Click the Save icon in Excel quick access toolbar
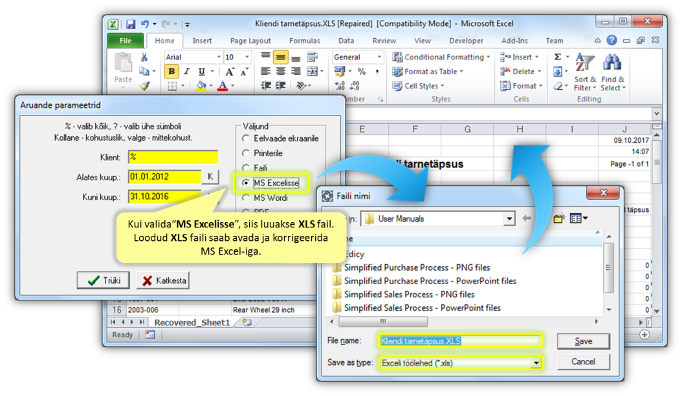The height and width of the screenshot is (396, 682). tap(131, 24)
